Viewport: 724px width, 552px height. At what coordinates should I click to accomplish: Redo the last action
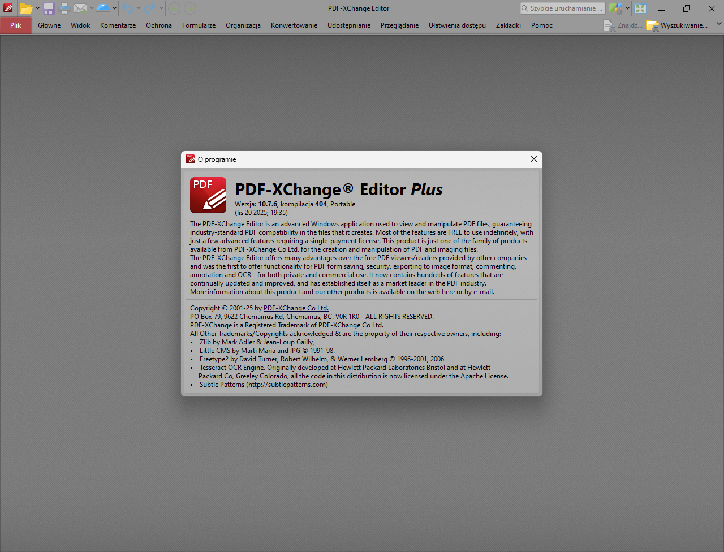click(150, 8)
